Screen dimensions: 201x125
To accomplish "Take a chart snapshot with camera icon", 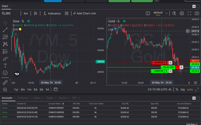I will (197, 13).
